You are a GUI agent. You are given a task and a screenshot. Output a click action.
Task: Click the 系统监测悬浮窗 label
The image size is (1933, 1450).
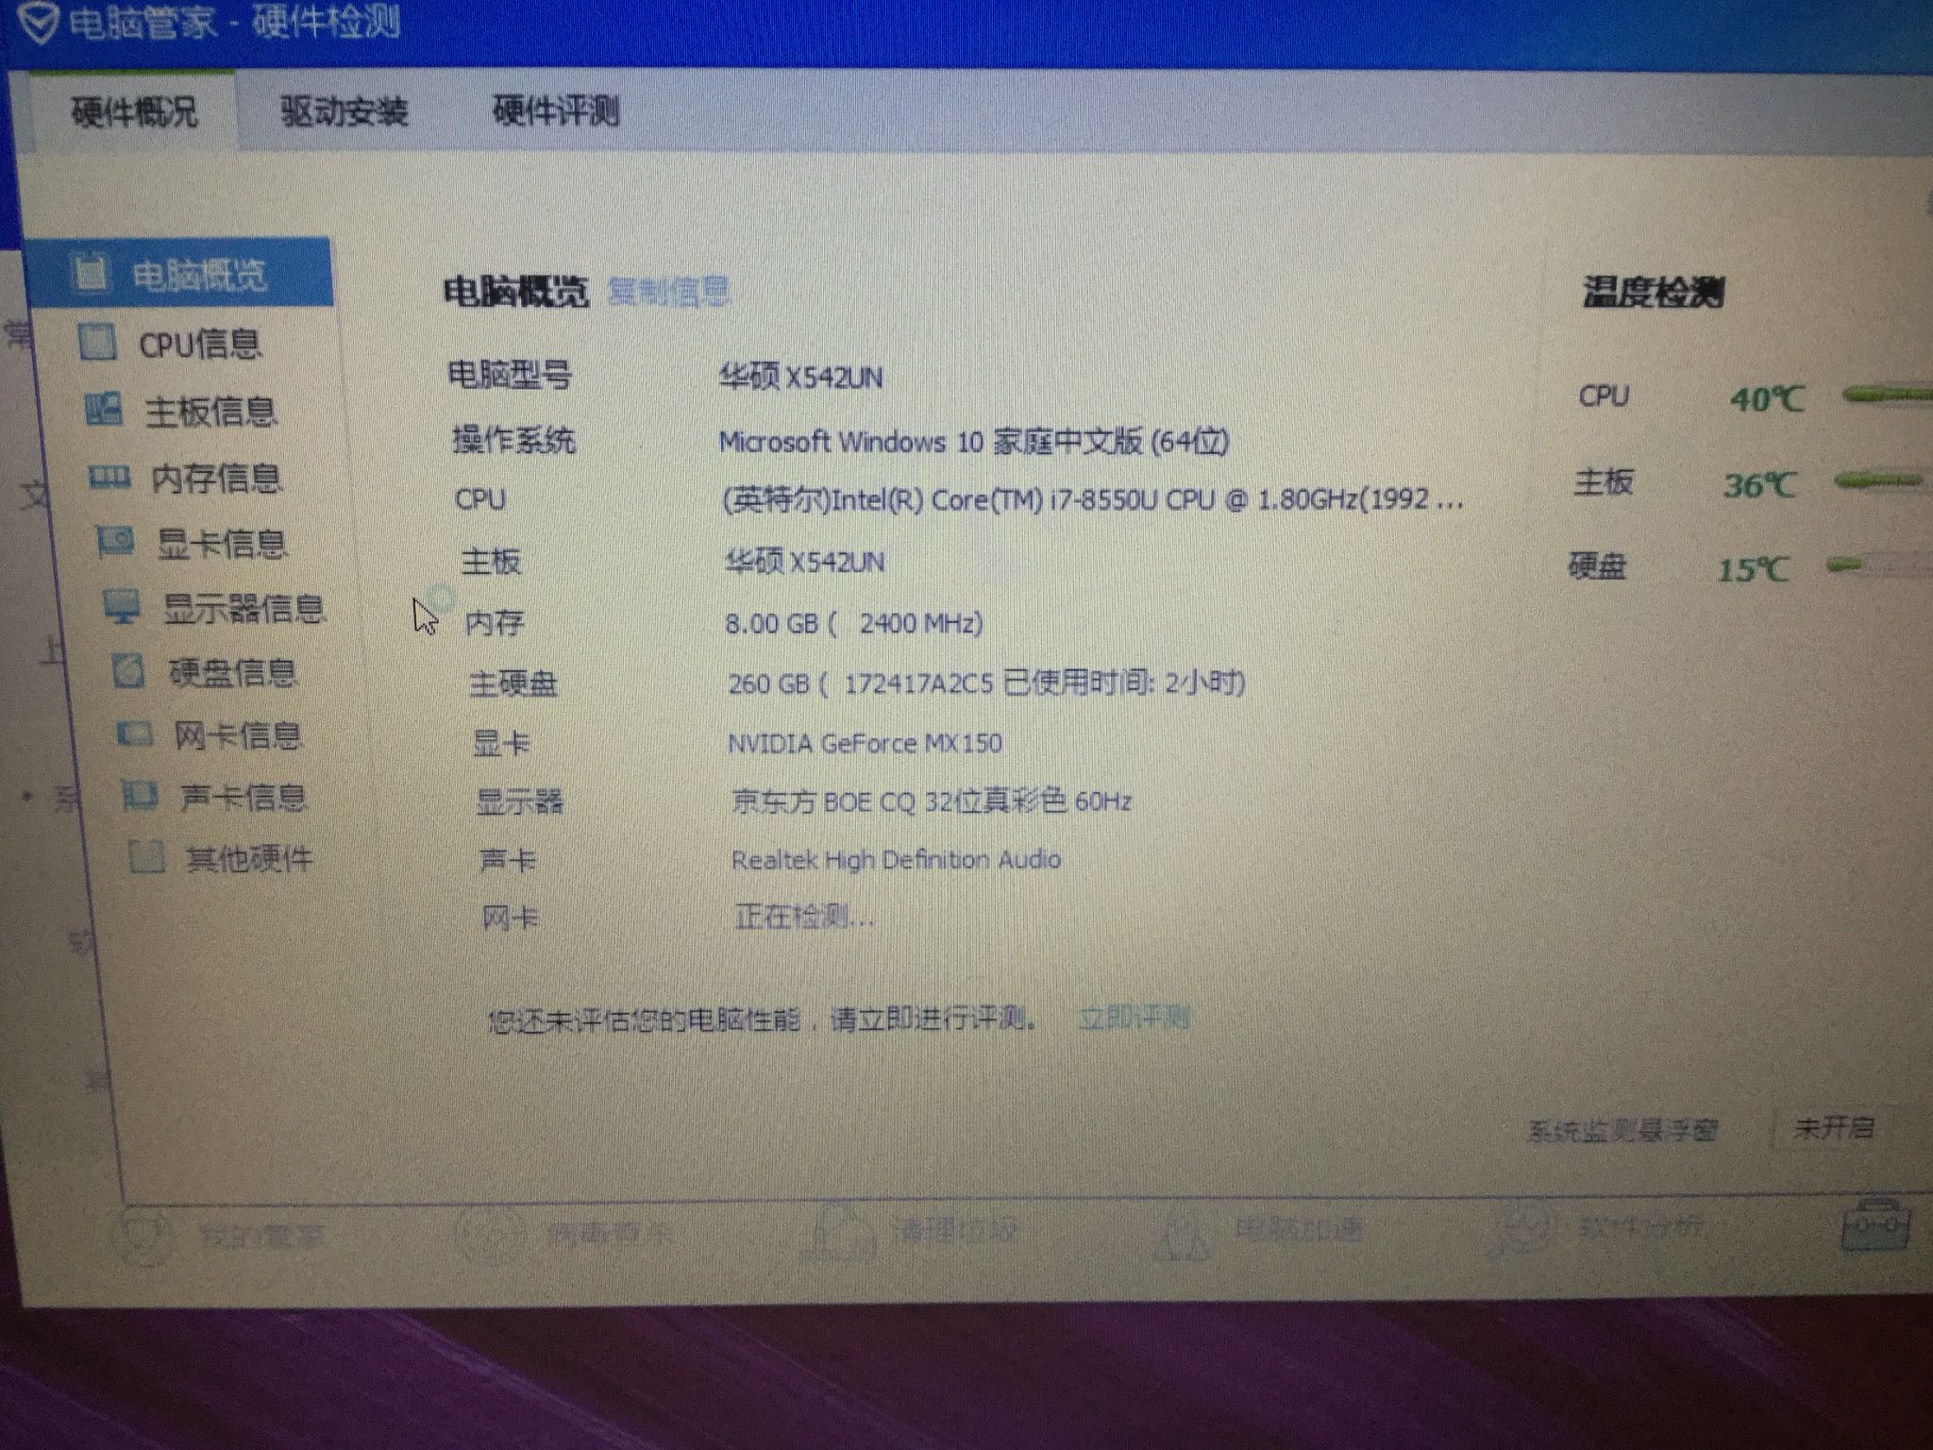(1622, 1130)
